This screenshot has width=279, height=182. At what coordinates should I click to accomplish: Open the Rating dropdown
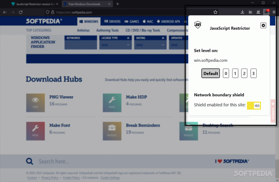tap(150, 45)
